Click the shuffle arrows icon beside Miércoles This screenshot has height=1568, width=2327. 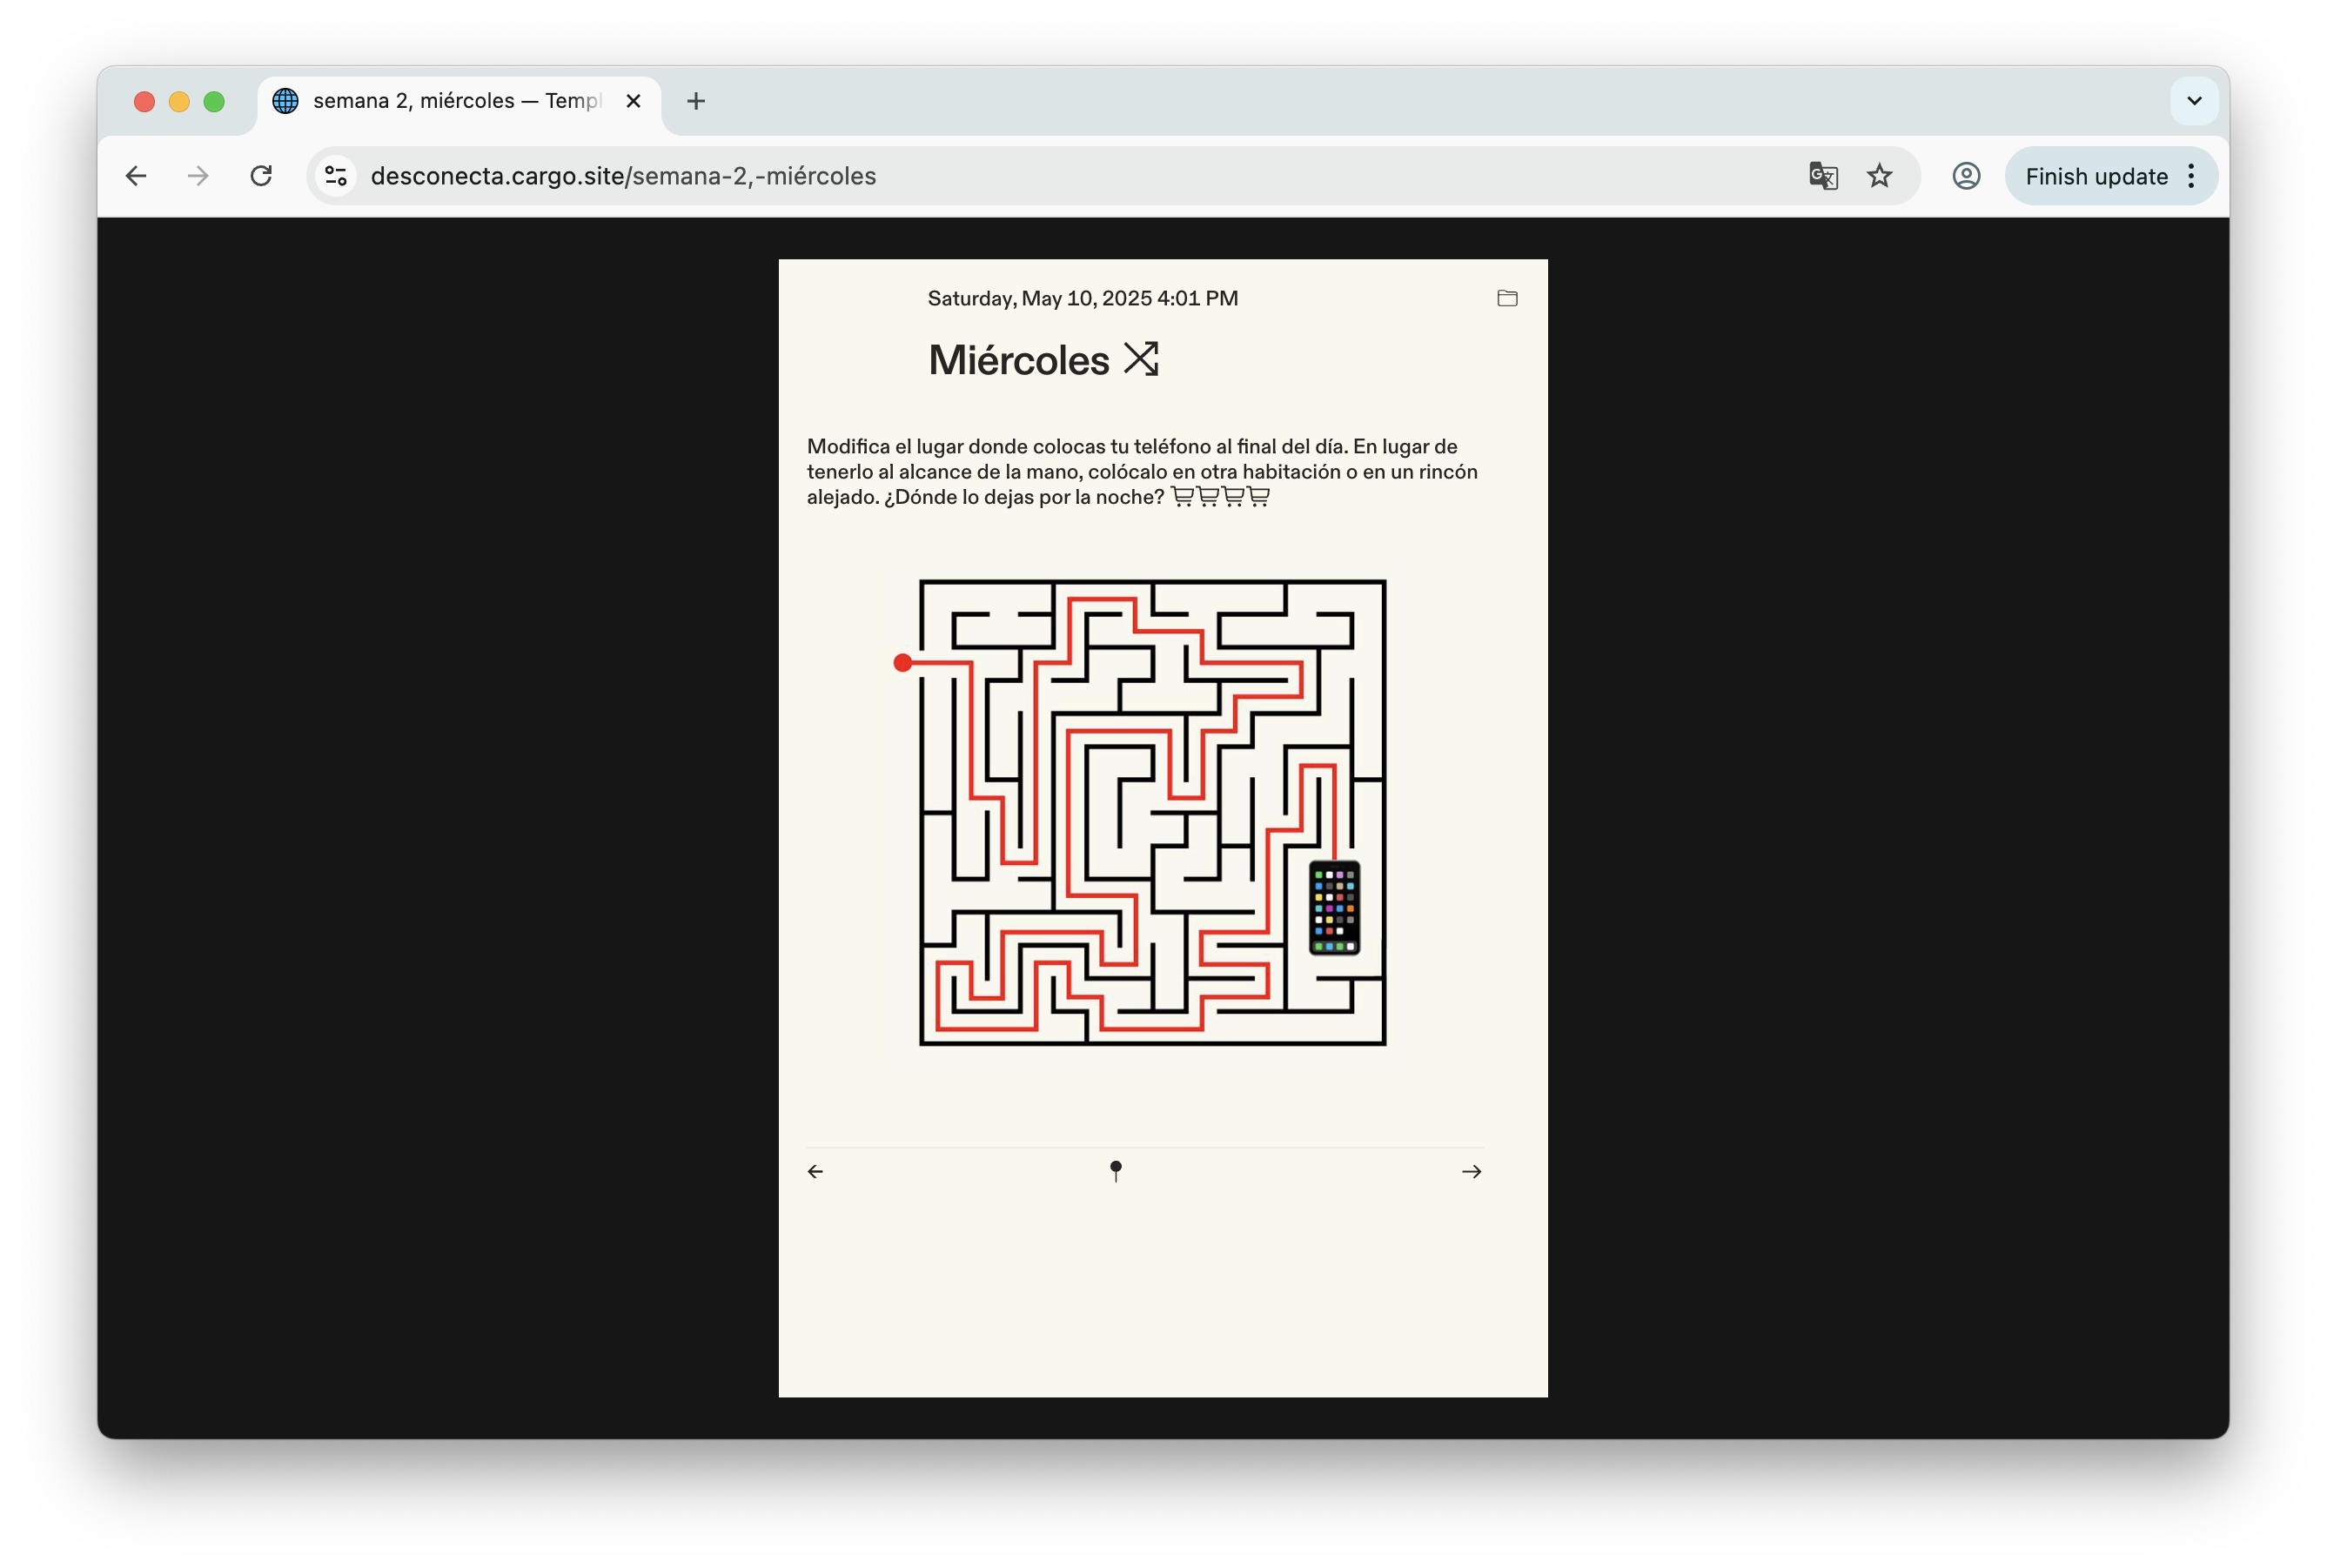coord(1140,359)
